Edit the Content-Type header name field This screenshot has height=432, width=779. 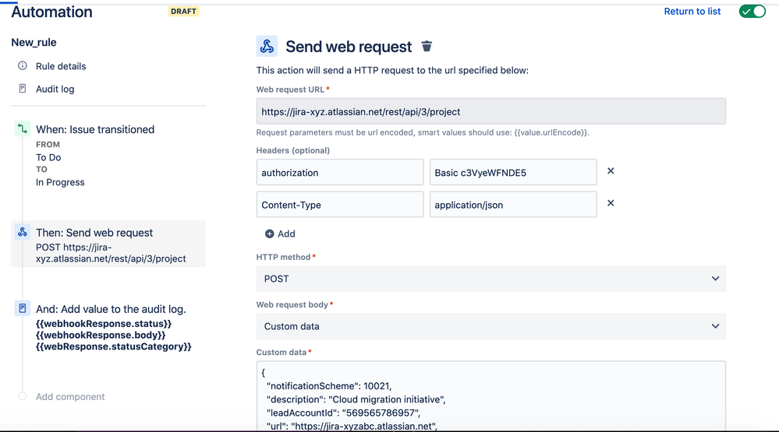coord(340,205)
